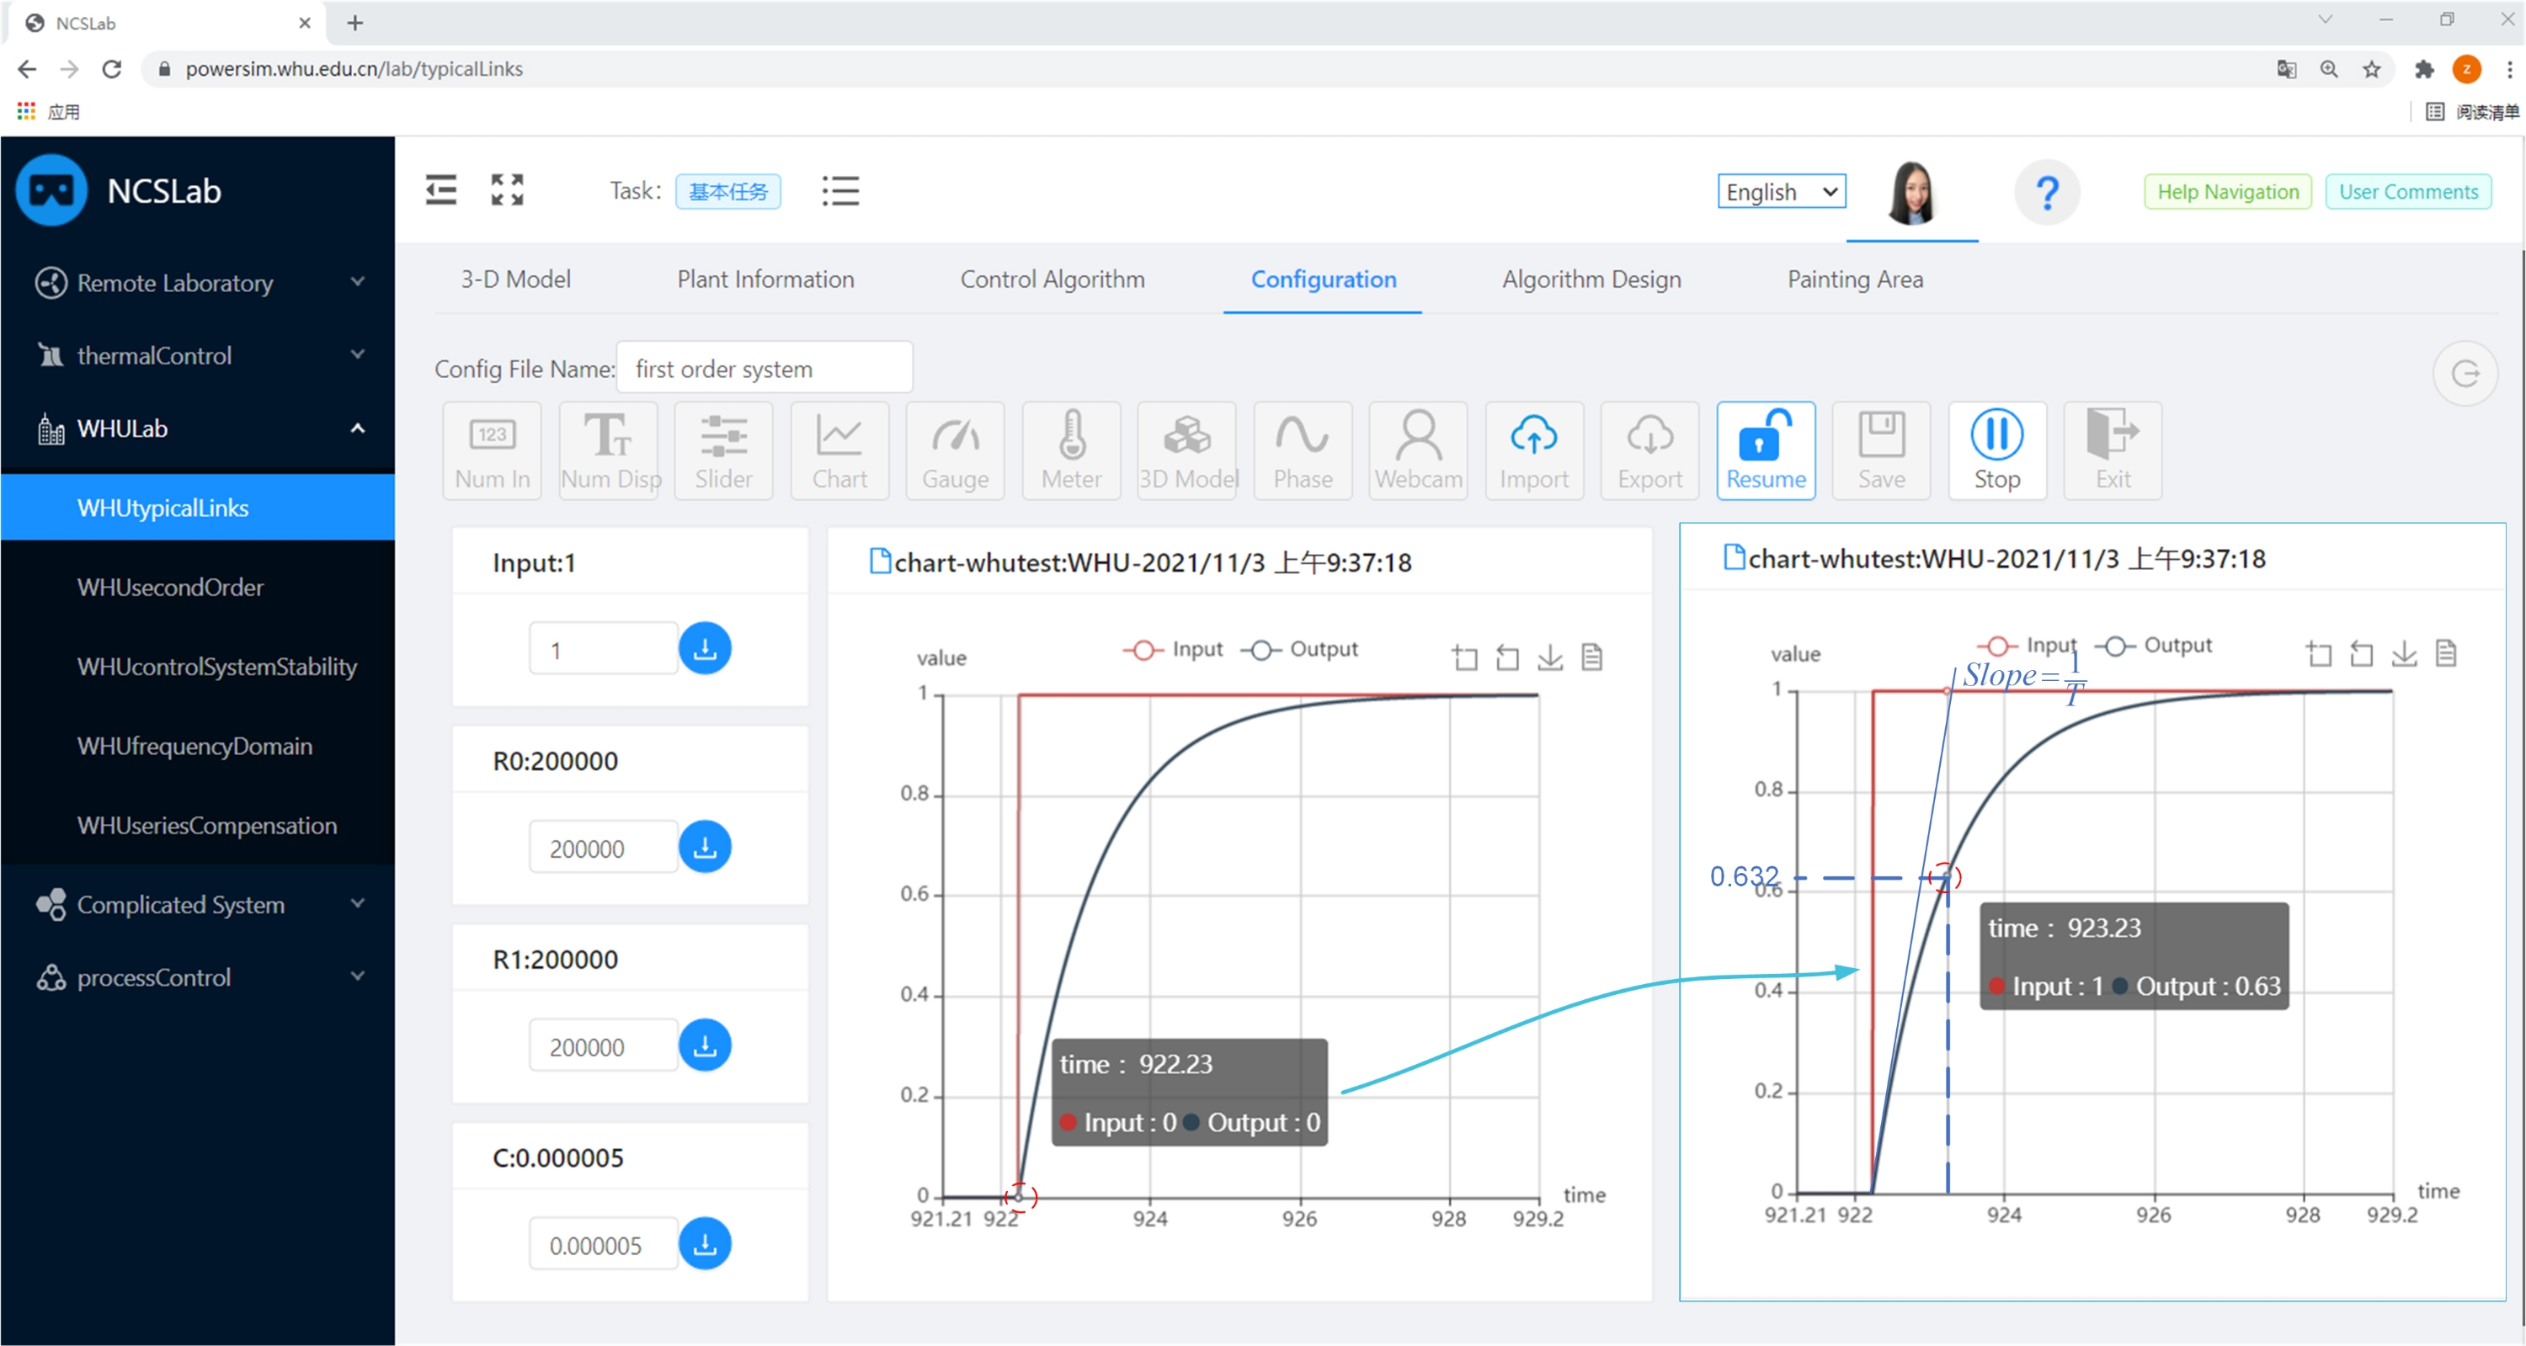Add a Chart widget from toolbar
2526x1346 pixels.
click(839, 450)
